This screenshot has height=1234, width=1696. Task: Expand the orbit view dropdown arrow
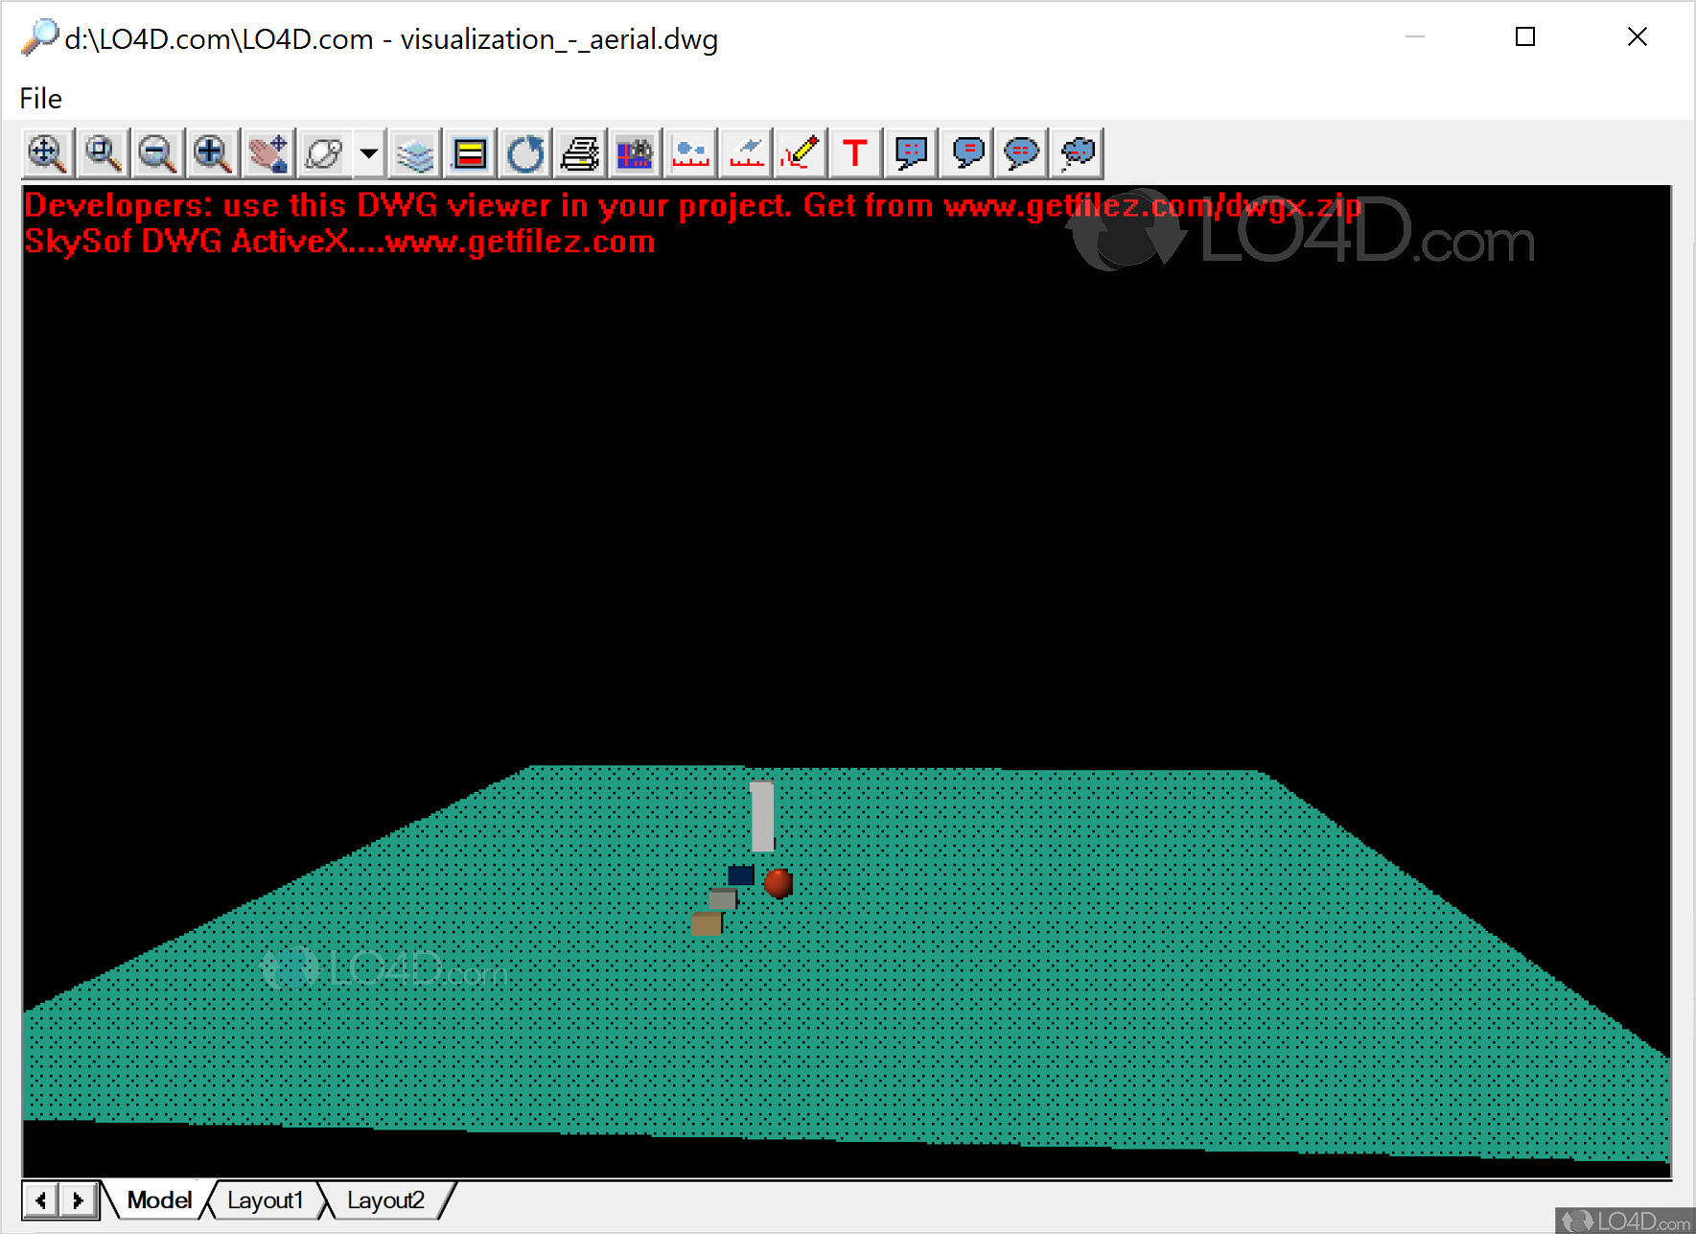point(369,153)
